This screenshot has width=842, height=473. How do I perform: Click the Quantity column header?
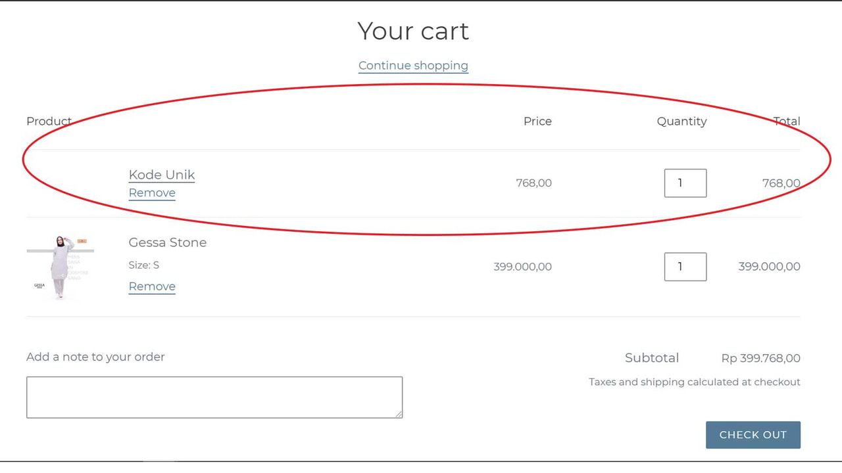(x=681, y=121)
